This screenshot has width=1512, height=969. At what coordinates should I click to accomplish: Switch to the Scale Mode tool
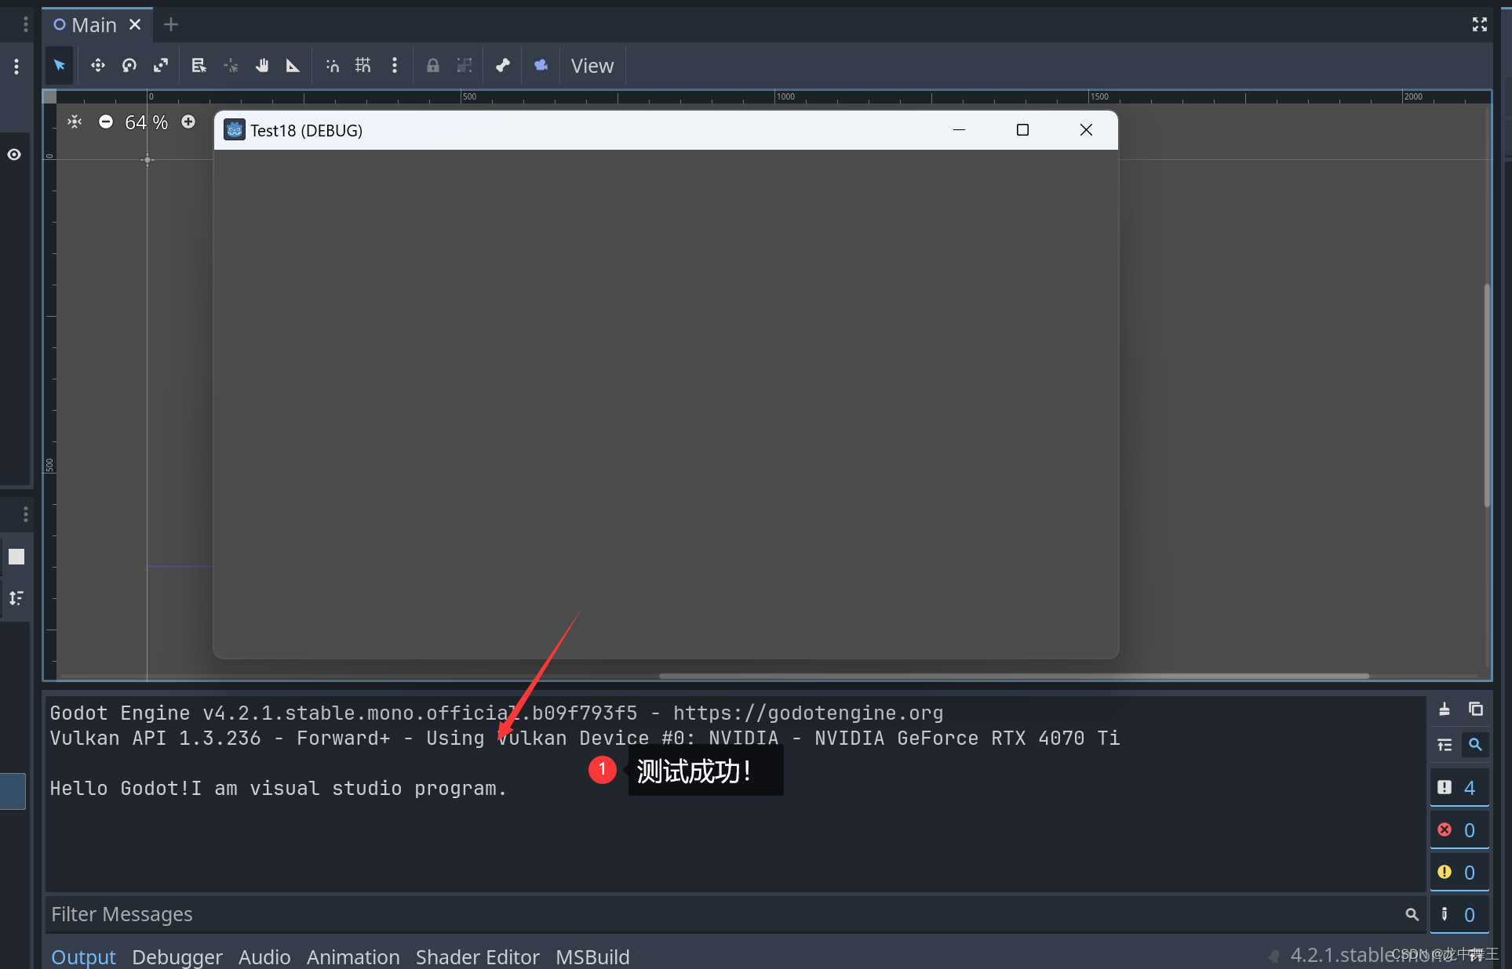click(x=161, y=66)
